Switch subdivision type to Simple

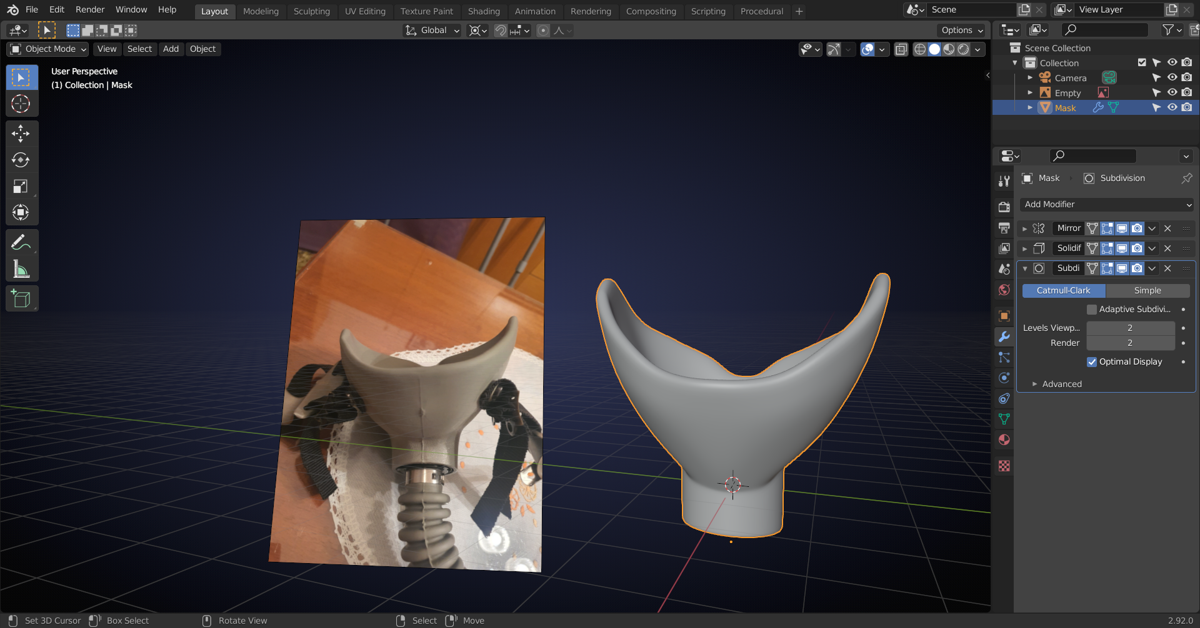click(x=1147, y=291)
